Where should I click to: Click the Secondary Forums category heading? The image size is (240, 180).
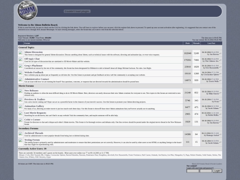click(x=28, y=128)
